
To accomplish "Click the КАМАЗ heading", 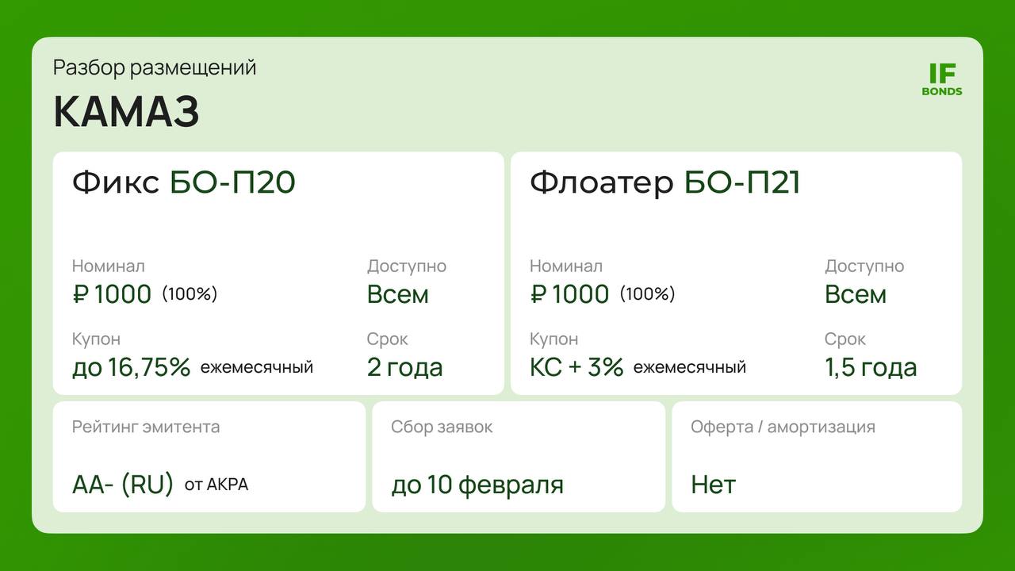I will coord(126,113).
